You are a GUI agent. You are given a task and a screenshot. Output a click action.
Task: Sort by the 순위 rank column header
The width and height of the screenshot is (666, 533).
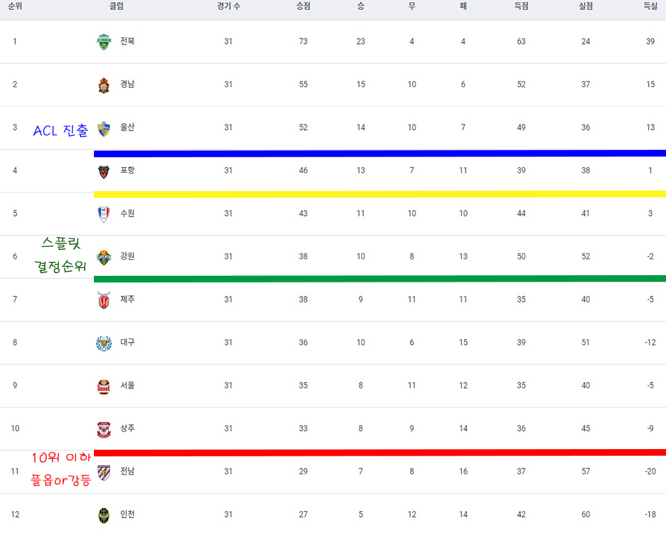pyautogui.click(x=15, y=7)
